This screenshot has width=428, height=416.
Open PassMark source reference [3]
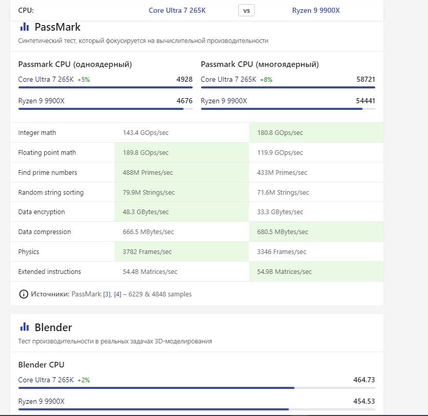(x=106, y=294)
